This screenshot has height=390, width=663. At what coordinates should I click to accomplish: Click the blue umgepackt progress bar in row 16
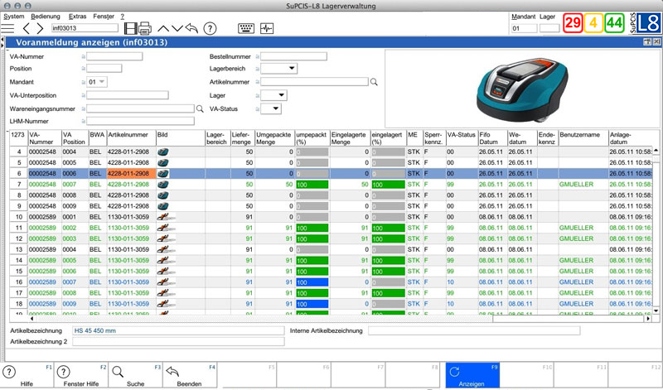point(312,282)
